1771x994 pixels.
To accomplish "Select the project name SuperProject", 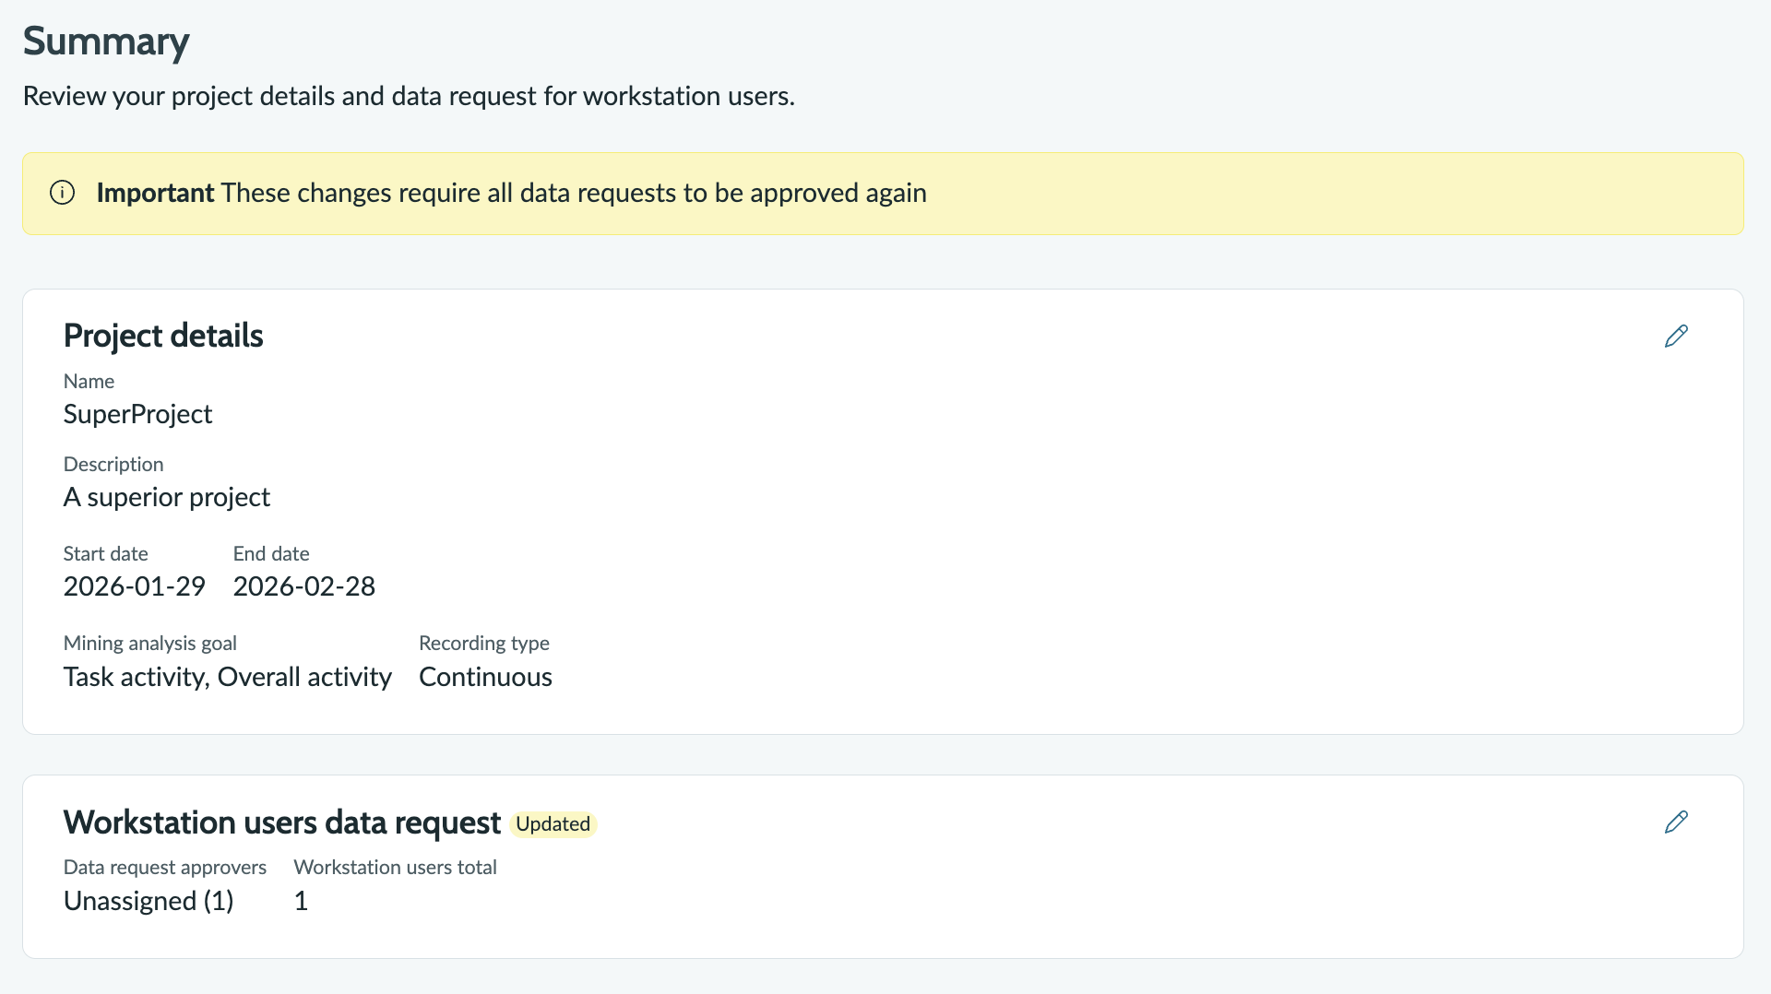I will click(x=137, y=414).
